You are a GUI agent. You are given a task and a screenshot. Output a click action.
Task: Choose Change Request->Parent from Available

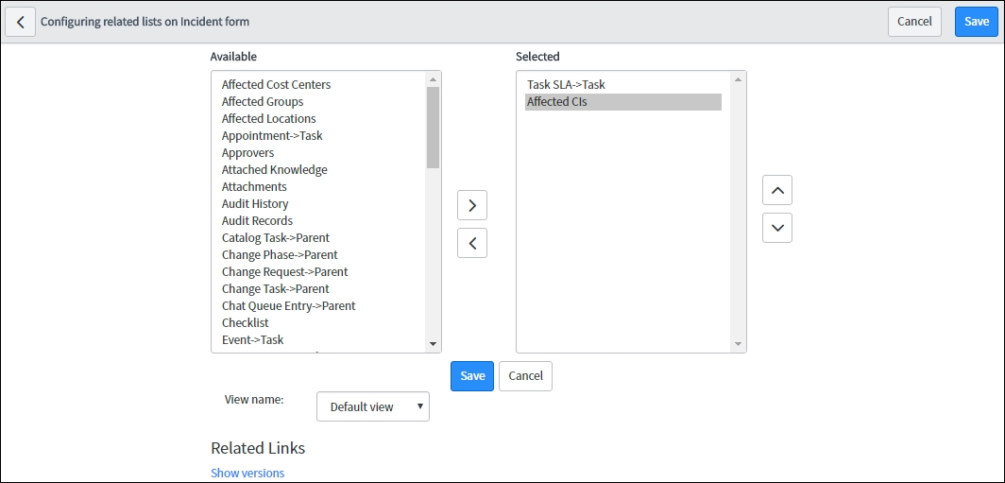(284, 272)
